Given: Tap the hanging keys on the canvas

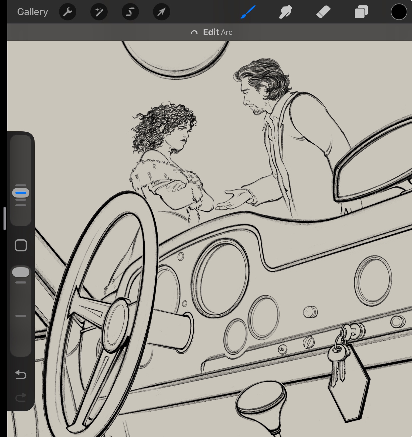Looking at the screenshot, I should coord(338,359).
